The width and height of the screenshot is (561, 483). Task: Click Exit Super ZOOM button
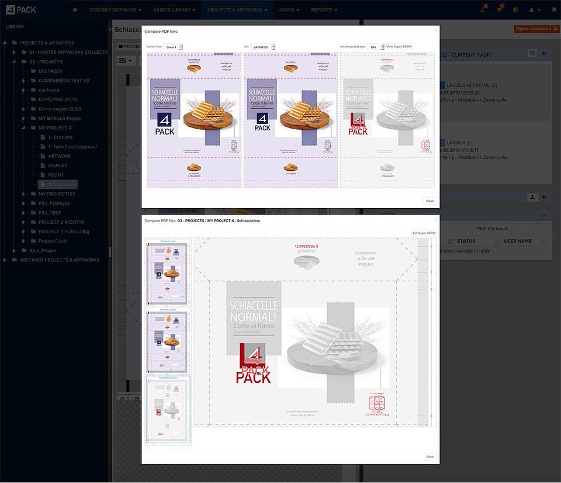[x=424, y=233]
